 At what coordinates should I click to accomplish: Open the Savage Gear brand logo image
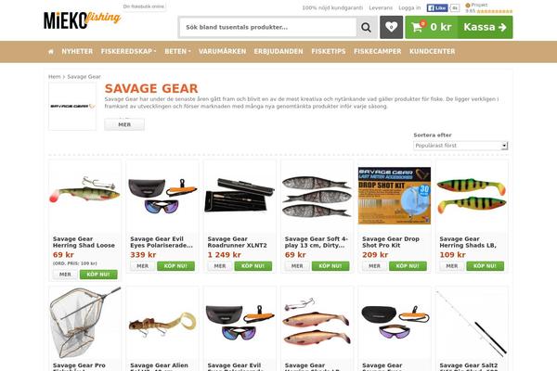pyautogui.click(x=72, y=107)
